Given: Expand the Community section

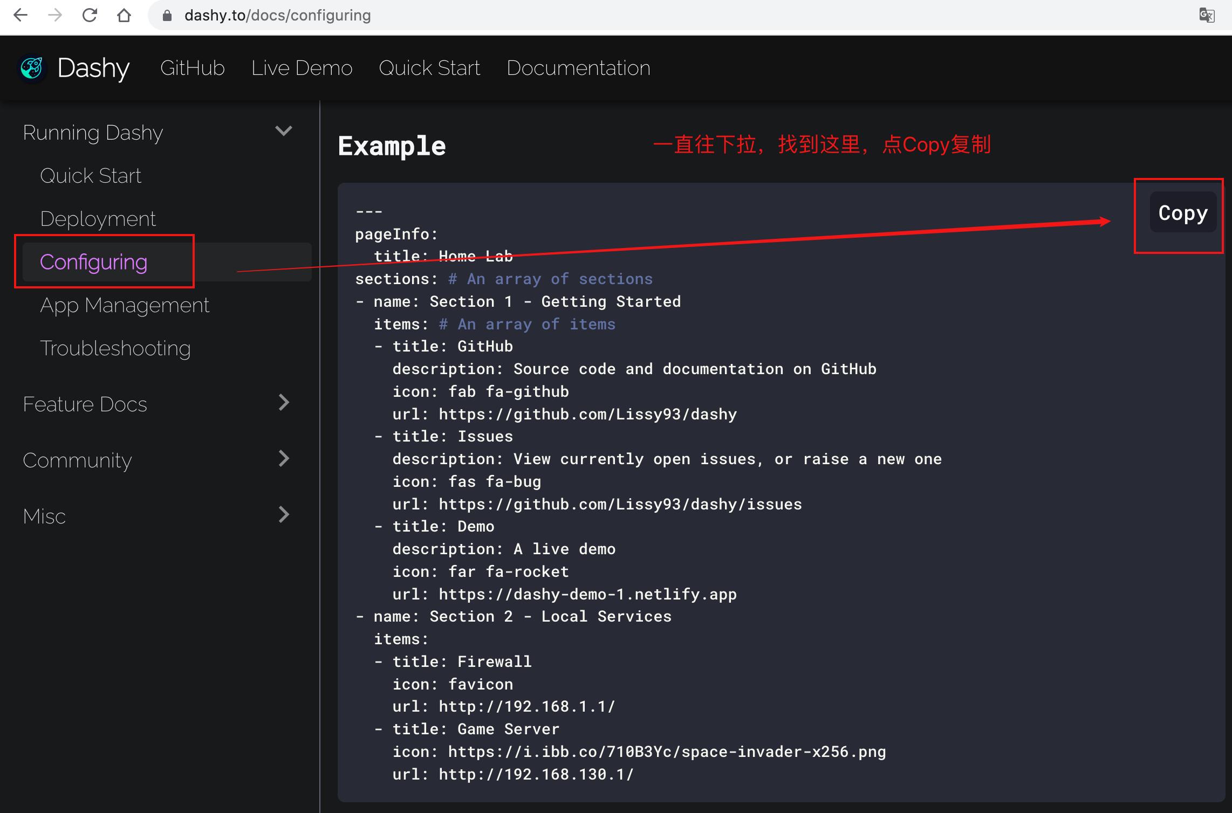Looking at the screenshot, I should 283,459.
